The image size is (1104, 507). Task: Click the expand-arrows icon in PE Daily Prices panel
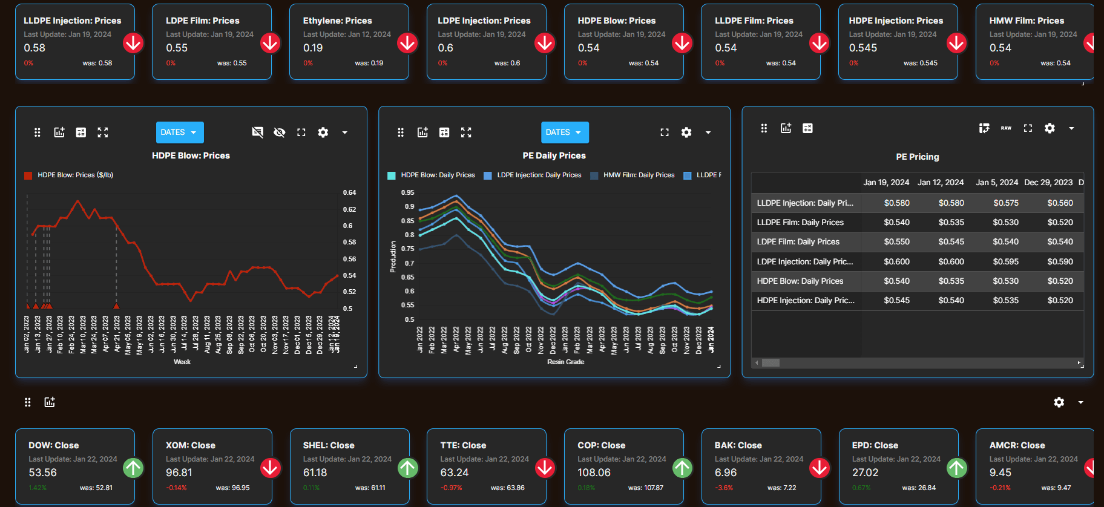coord(466,132)
